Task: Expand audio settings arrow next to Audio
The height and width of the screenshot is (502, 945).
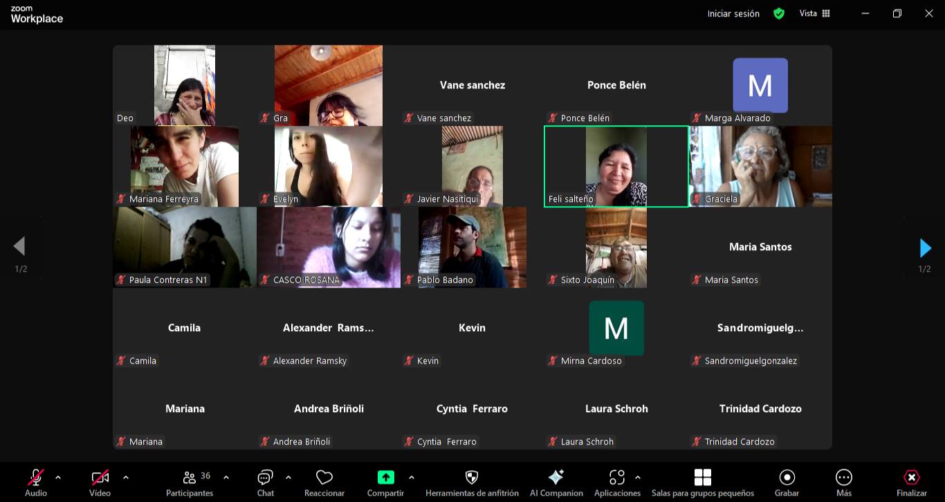Action: 58,477
